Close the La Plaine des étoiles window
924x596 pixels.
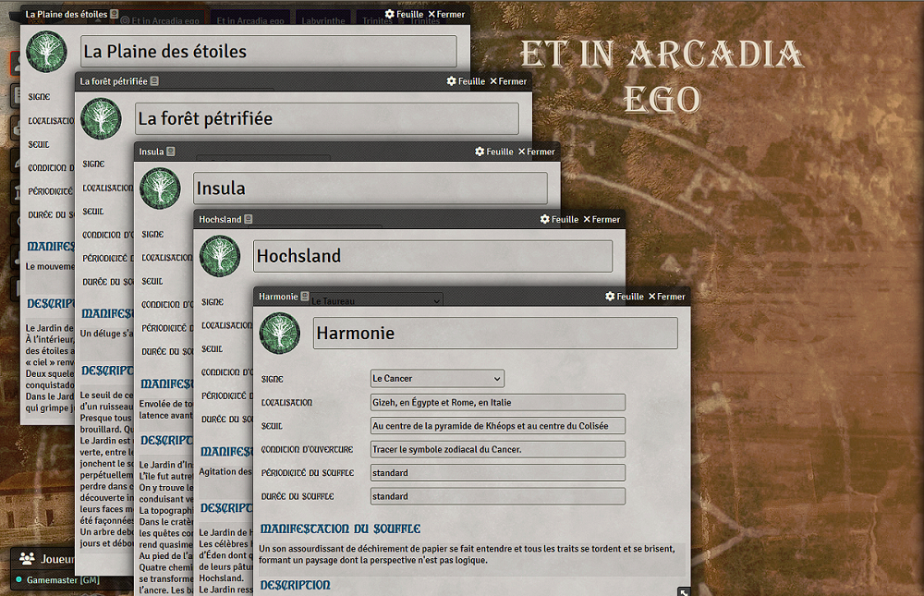pyautogui.click(x=446, y=15)
